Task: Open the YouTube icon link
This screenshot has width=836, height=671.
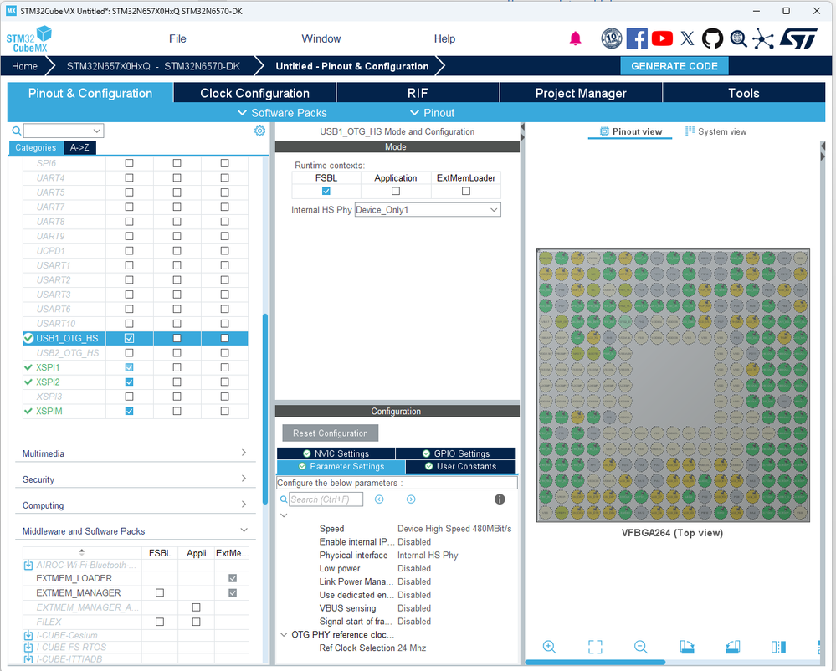Action: click(x=662, y=38)
